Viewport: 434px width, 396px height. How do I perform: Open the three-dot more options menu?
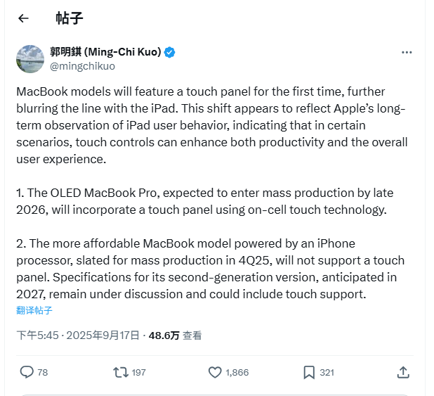(407, 52)
